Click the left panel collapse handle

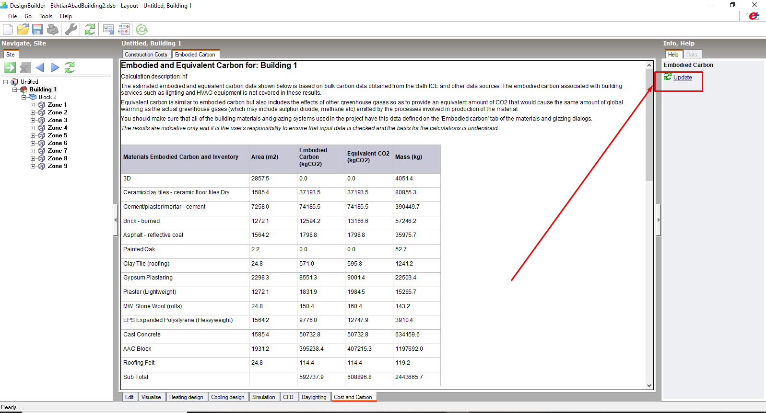coord(115,220)
